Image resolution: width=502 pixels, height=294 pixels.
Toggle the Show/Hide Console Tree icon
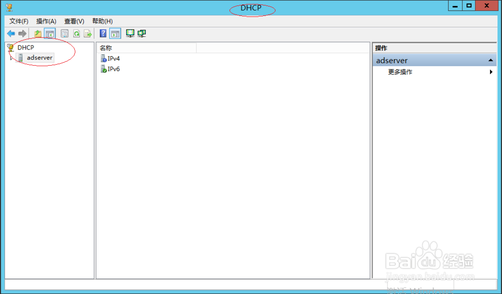pyautogui.click(x=50, y=33)
